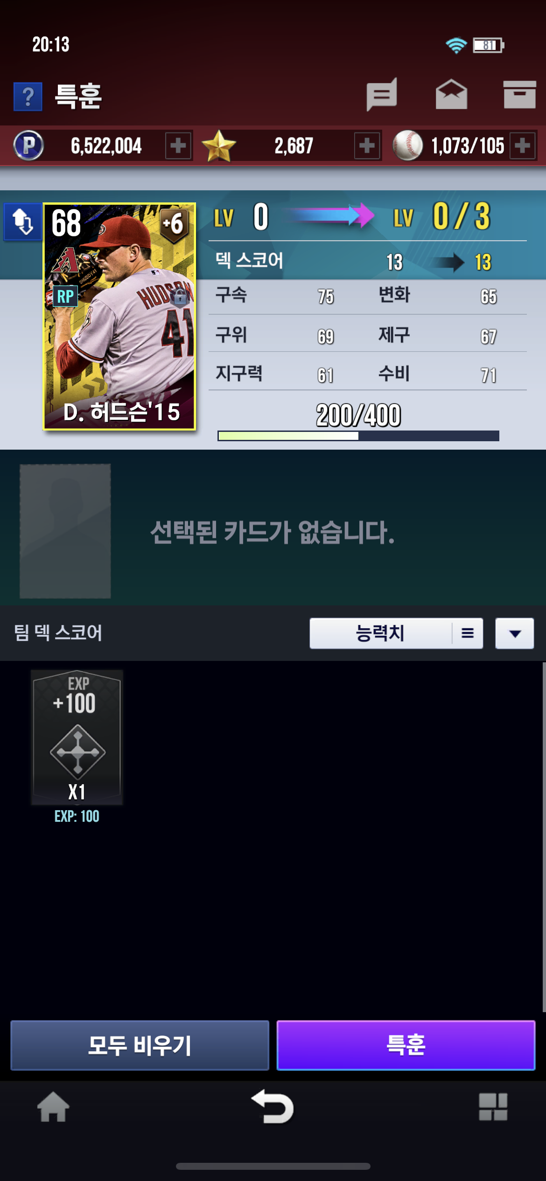Open the grid menu icon
The width and height of the screenshot is (546, 1181).
pyautogui.click(x=493, y=1107)
